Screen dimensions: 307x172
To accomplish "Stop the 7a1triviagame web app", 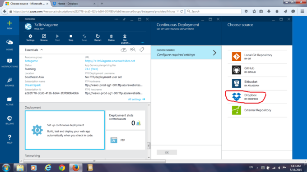I will pos(71,38).
